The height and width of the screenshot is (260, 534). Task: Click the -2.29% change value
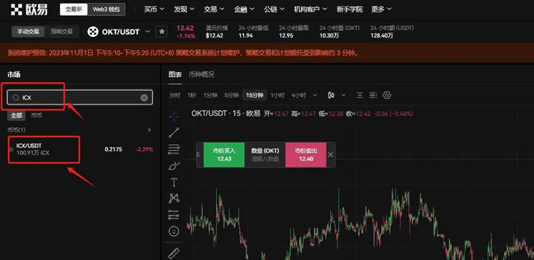[x=144, y=149]
